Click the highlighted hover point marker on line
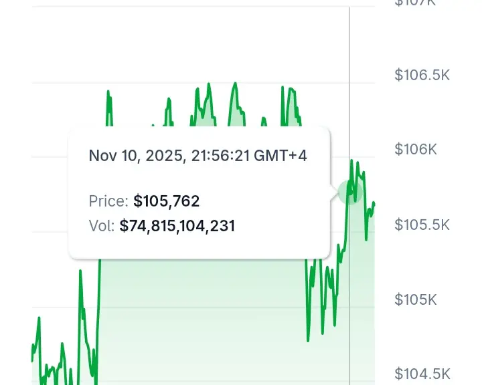This screenshot has width=482, height=385. pos(350,192)
